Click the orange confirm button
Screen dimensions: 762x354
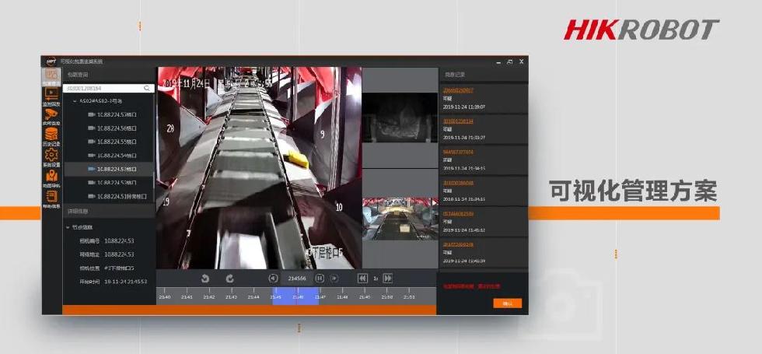coord(507,303)
